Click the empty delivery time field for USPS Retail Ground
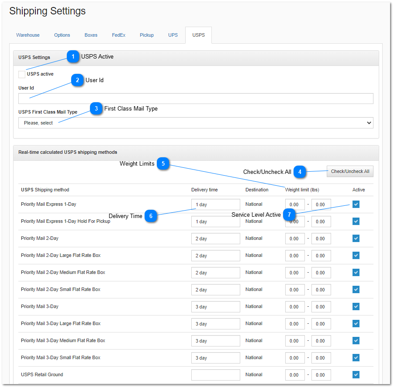 [216, 375]
